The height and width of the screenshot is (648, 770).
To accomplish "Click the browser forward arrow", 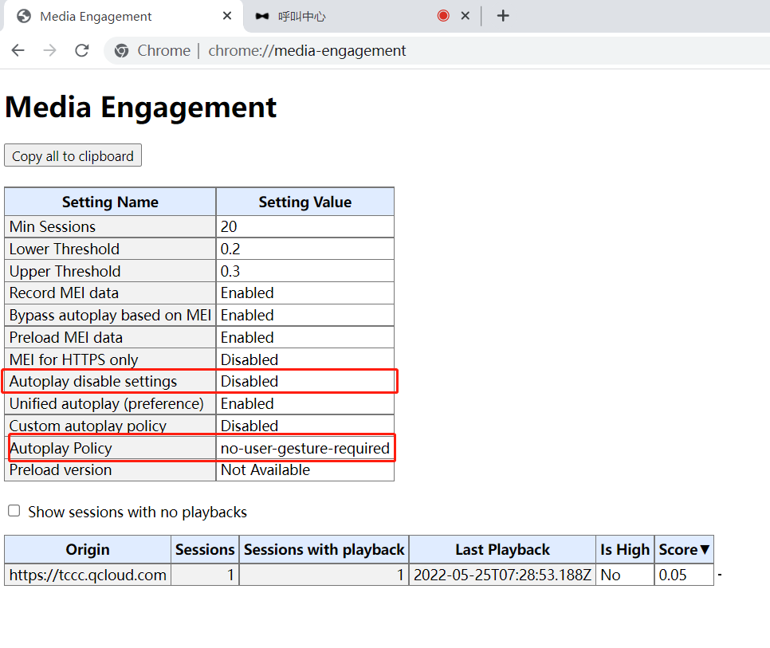I will point(49,50).
